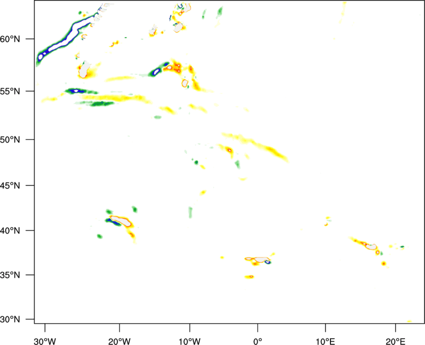Select the 20°W longitude tick label

(119, 340)
